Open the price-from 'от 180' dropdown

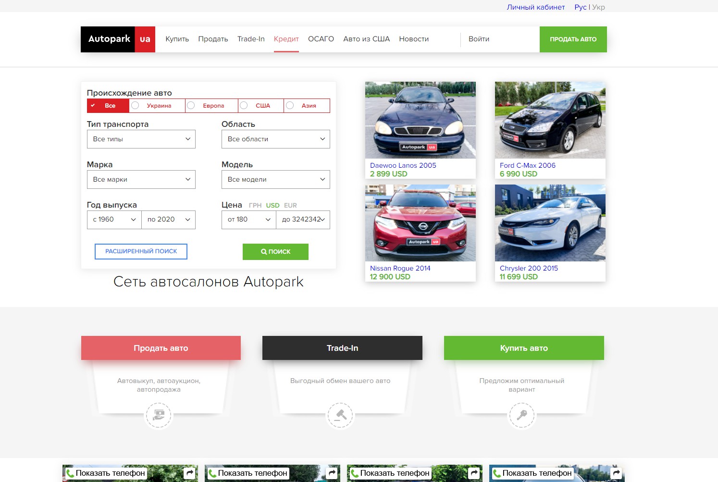[249, 220]
